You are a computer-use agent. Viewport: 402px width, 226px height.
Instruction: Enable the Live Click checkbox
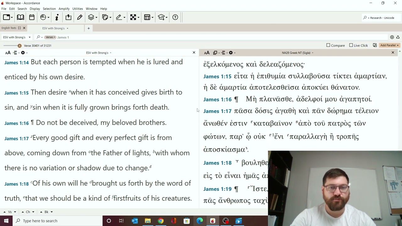(351, 45)
